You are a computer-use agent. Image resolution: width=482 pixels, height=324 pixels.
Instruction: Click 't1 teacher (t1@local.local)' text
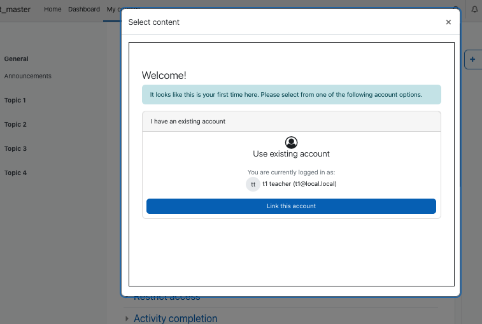299,184
